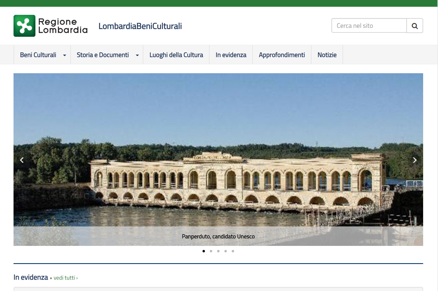Switch to the fifth carousel dot

(233, 251)
